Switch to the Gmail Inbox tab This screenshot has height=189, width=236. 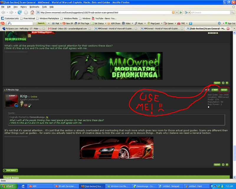69,28
